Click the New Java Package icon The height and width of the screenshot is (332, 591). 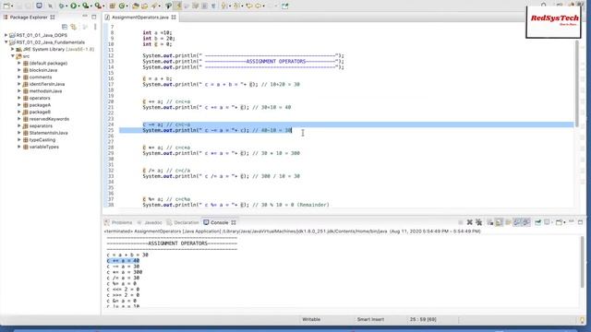[x=113, y=6]
